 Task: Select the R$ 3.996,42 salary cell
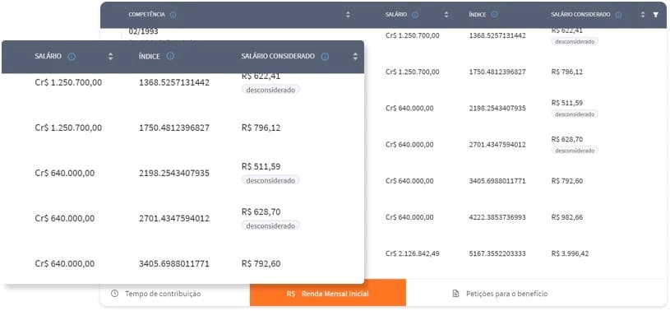pos(570,253)
